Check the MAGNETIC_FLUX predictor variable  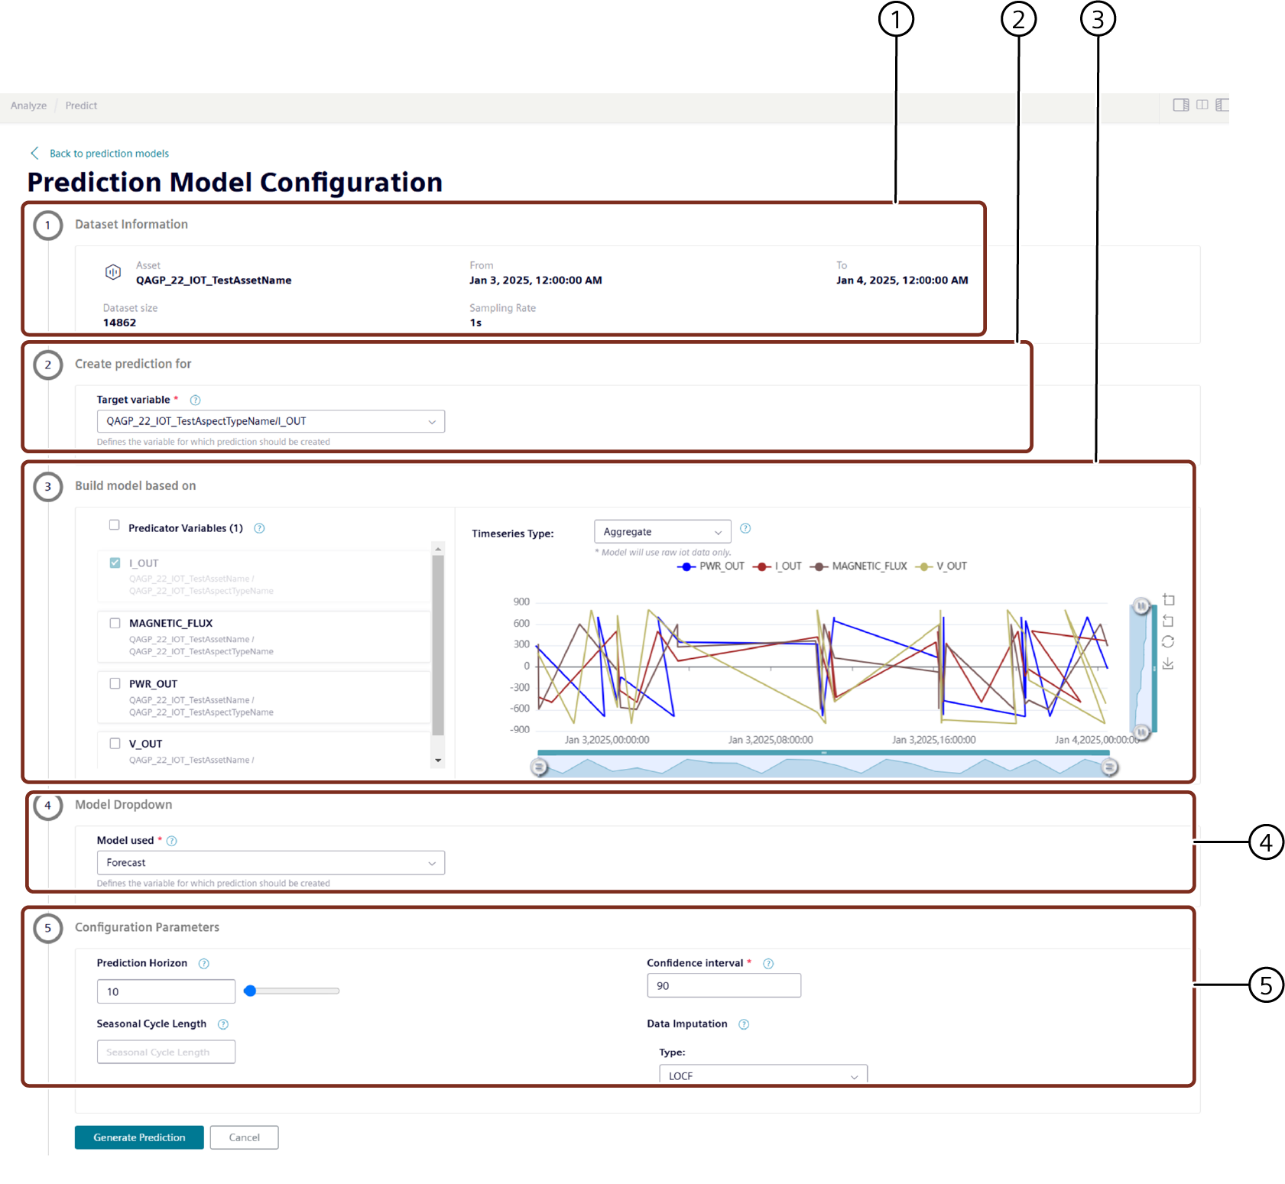(x=115, y=623)
